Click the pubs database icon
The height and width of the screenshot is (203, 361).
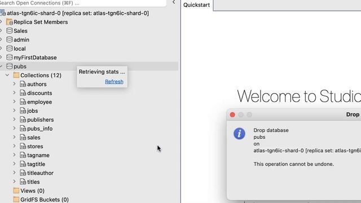(x=10, y=67)
